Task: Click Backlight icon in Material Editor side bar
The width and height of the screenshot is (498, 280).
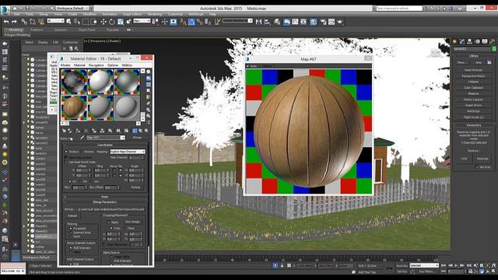Action: [149, 78]
